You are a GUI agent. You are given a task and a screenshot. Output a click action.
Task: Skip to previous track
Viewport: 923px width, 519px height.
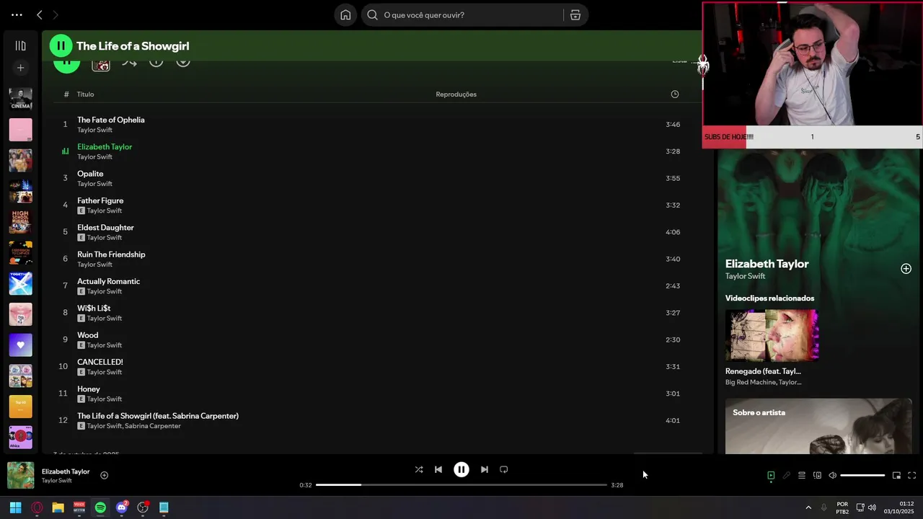coord(438,469)
